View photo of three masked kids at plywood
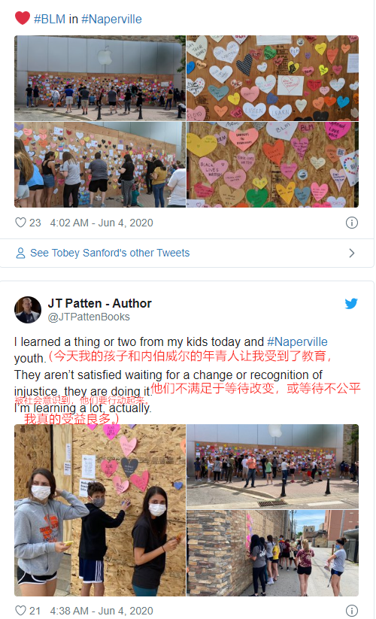 [x=100, y=510]
